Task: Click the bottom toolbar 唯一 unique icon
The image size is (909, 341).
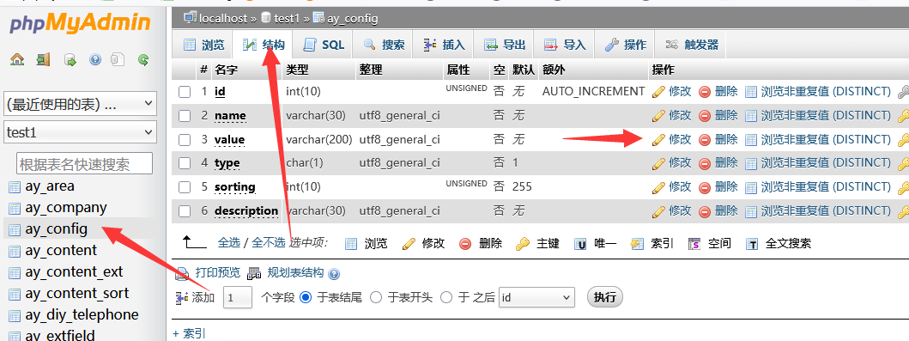Action: 580,244
